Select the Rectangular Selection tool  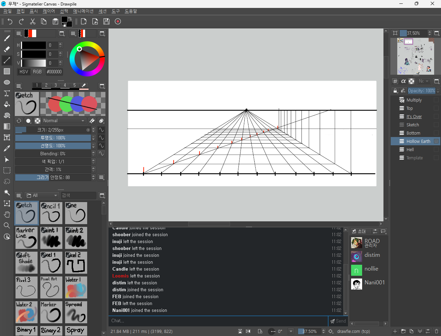(x=7, y=170)
